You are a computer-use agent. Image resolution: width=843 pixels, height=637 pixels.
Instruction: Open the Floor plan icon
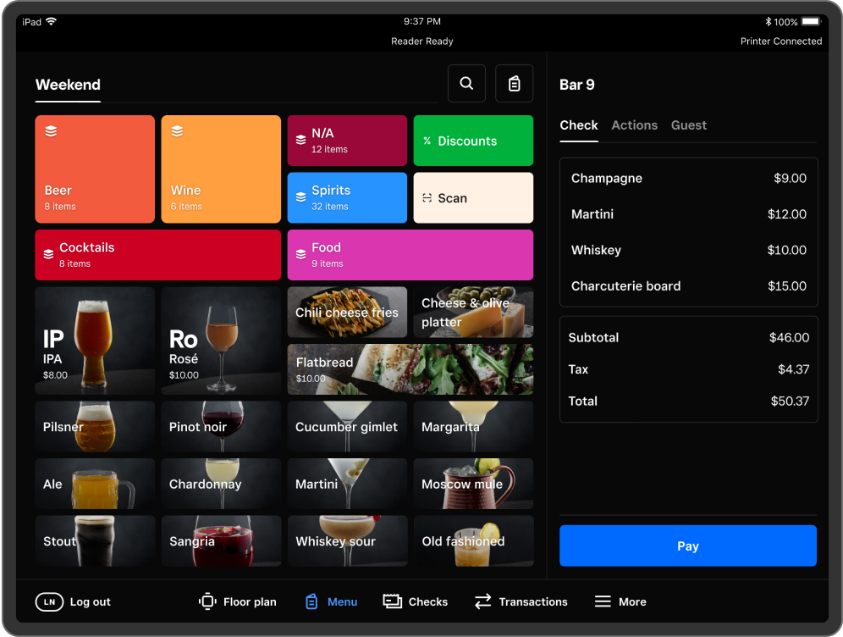tap(206, 601)
